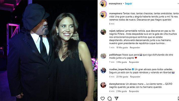Open the manepinera username in the header
Viewport: 179px width, 101px height.
tap(115, 4)
